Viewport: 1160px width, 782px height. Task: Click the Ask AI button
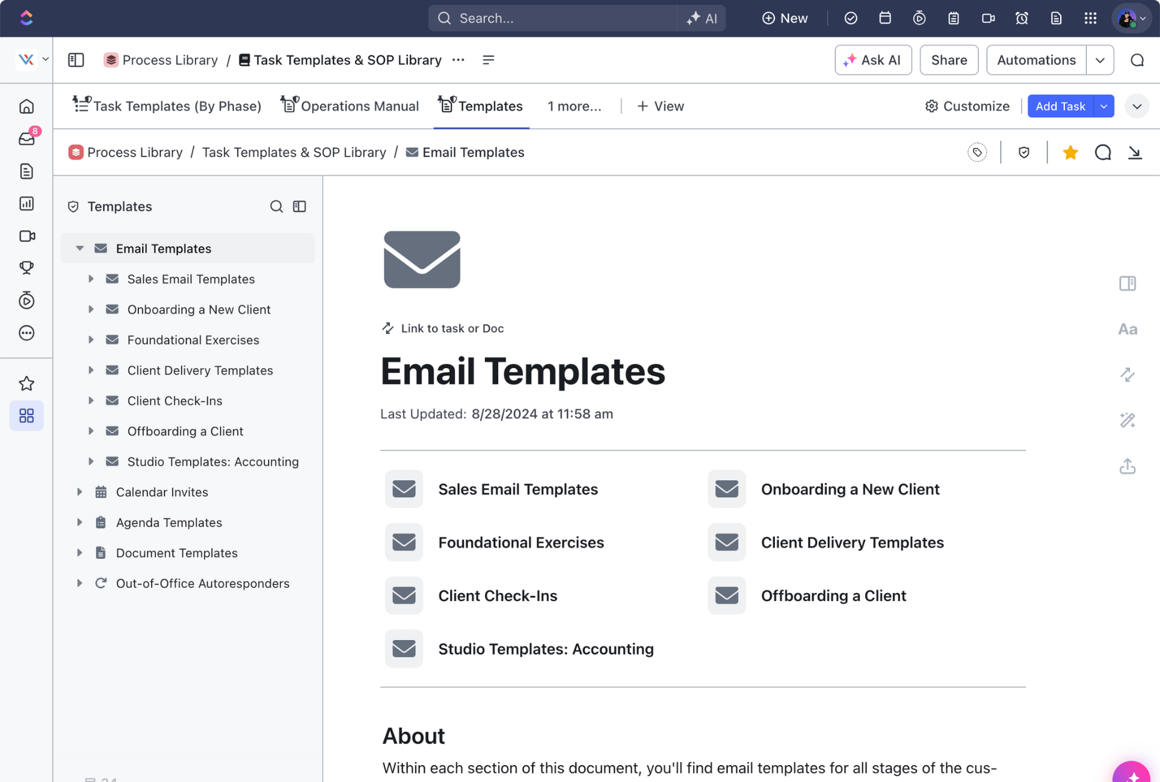tap(872, 60)
